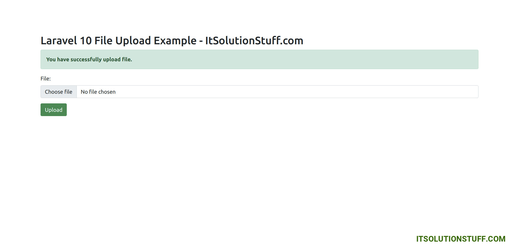Click the word "chosen" in the file field

click(107, 92)
